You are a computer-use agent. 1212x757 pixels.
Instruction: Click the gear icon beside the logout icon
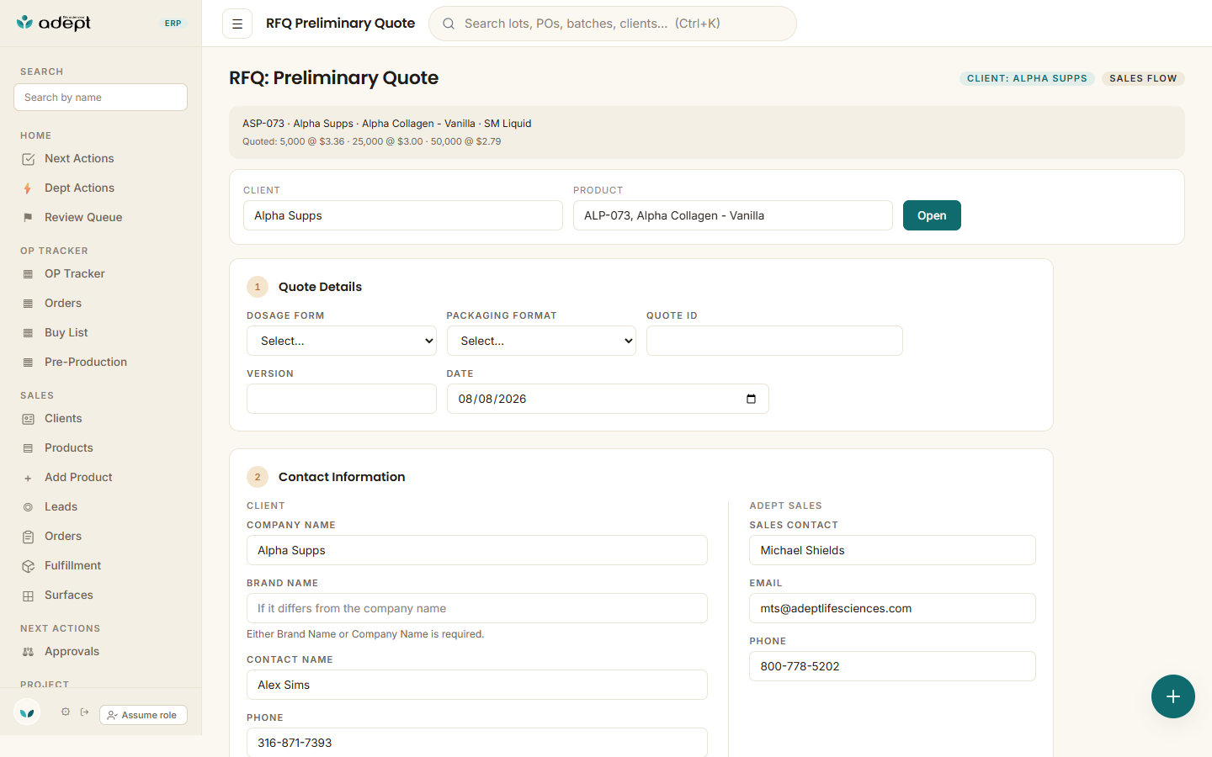pos(66,712)
